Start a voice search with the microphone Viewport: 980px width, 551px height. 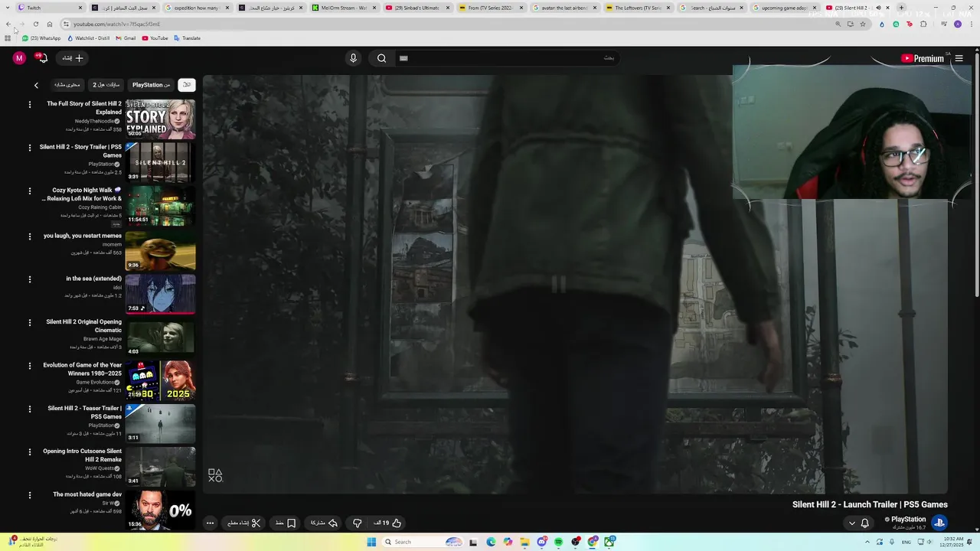point(353,58)
